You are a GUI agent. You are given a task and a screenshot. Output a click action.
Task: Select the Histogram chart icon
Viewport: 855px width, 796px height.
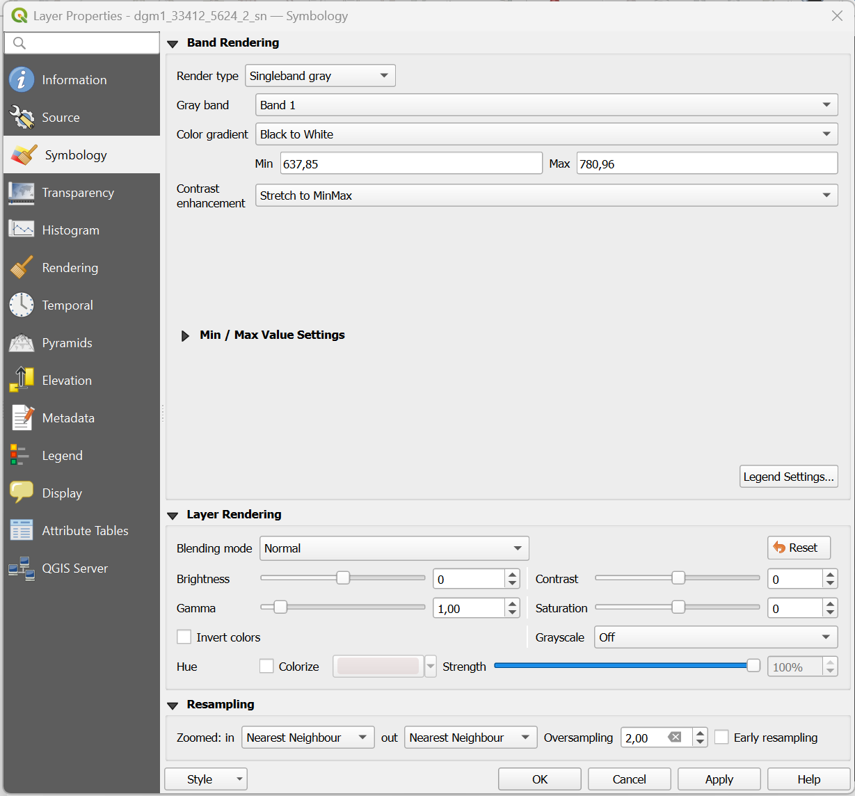22,230
